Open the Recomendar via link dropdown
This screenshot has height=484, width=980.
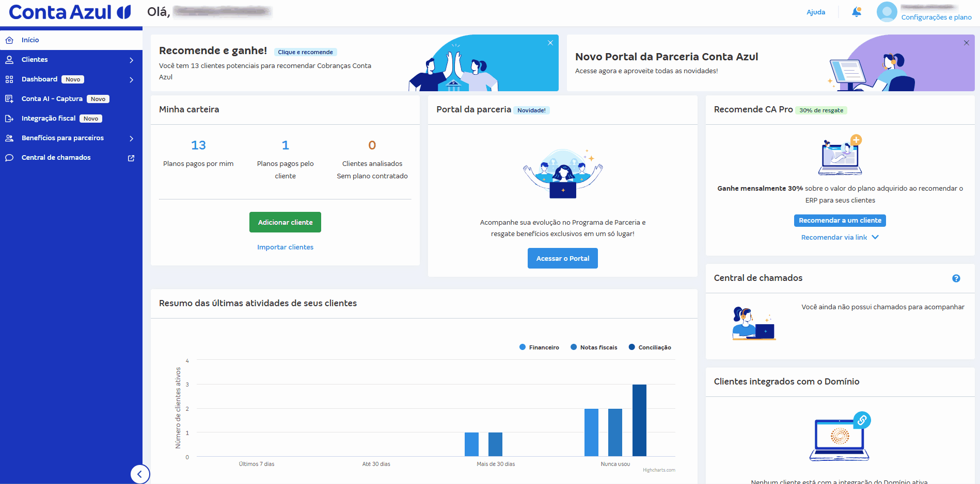pos(840,237)
